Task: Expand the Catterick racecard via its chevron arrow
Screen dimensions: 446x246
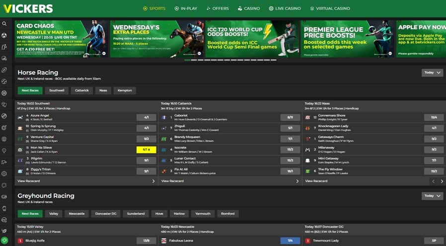Action: (x=297, y=181)
